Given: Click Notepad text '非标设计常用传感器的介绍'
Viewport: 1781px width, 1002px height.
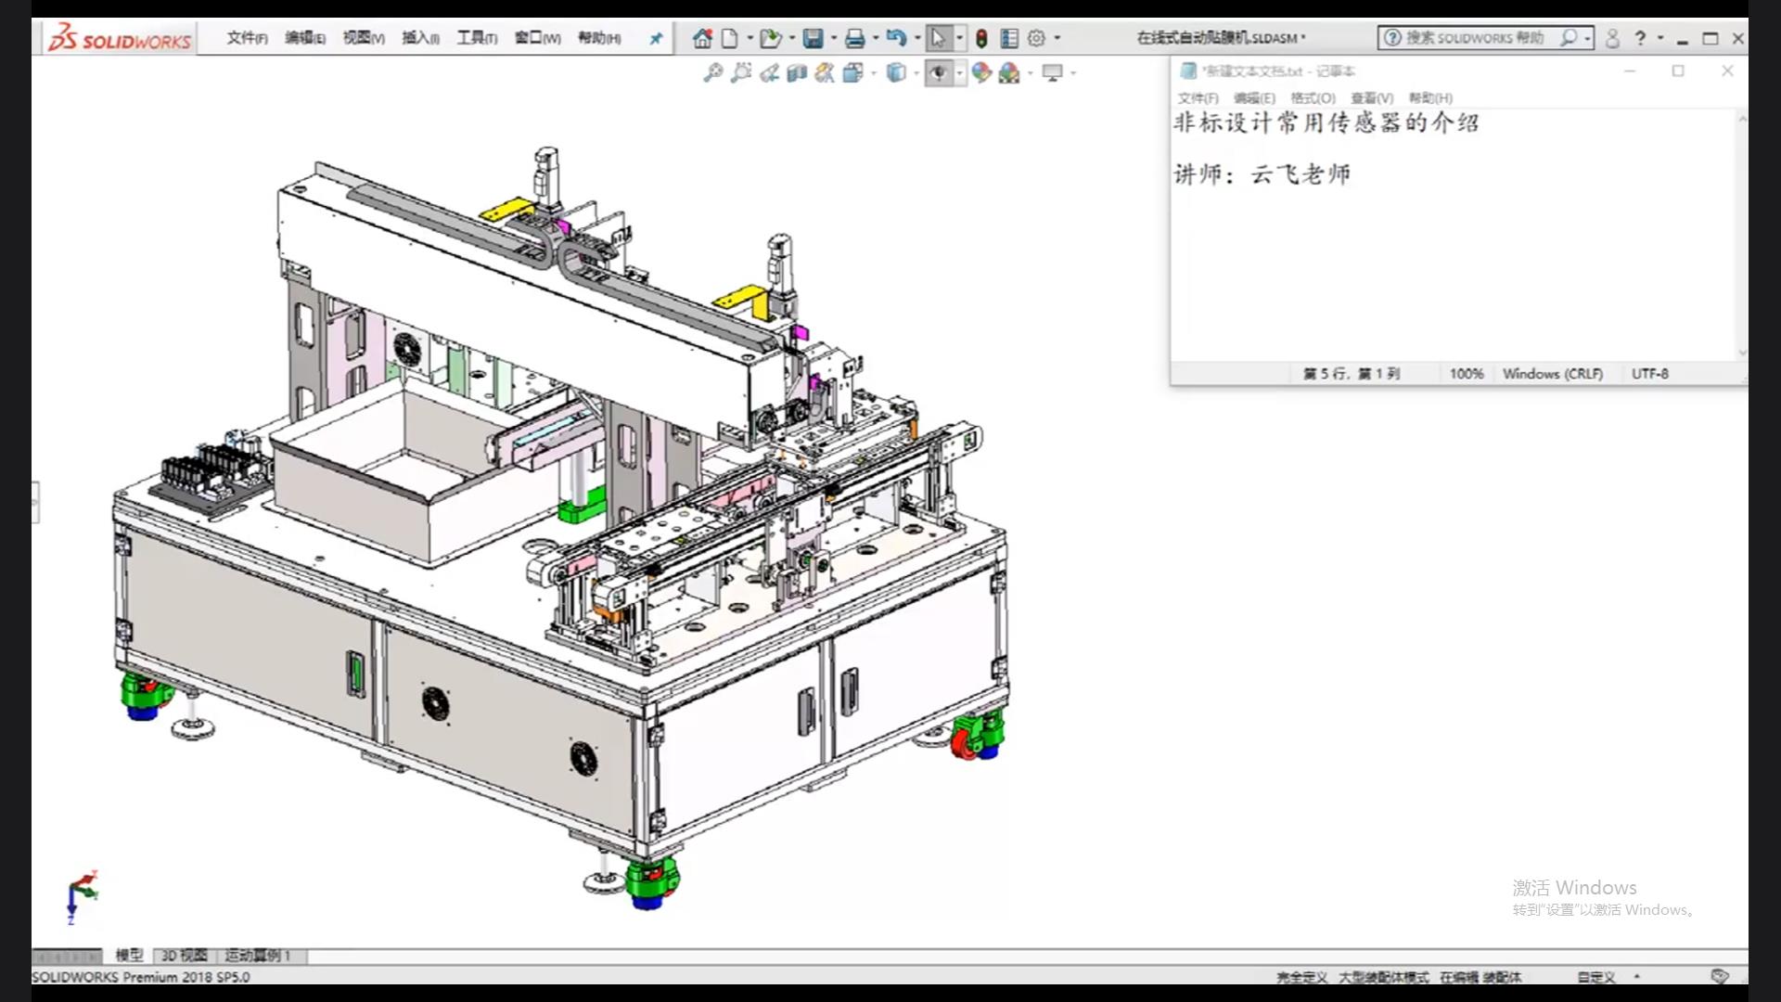Looking at the screenshot, I should [1326, 122].
